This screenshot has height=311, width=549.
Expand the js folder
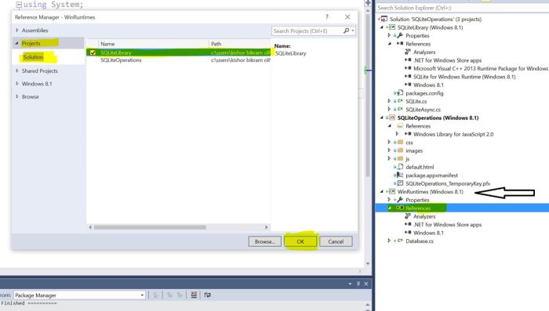pos(389,159)
